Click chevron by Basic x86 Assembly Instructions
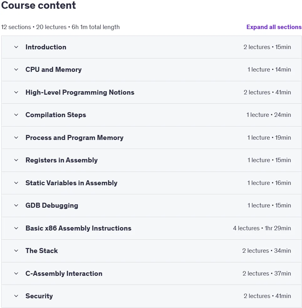This screenshot has width=302, height=308. click(16, 228)
